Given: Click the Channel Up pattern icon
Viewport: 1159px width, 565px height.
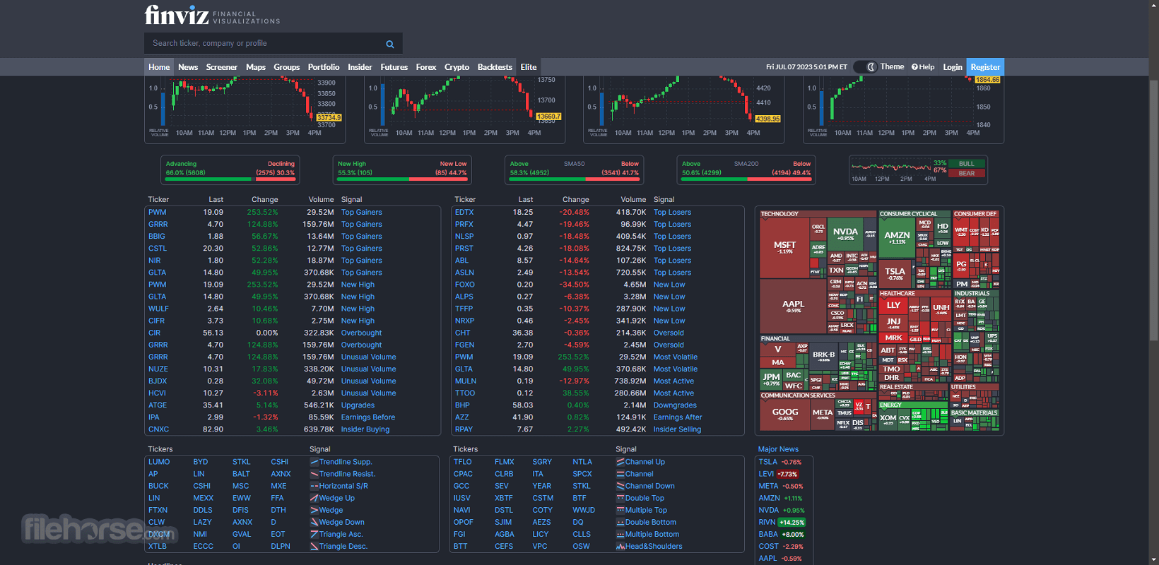Looking at the screenshot, I should click(x=620, y=462).
